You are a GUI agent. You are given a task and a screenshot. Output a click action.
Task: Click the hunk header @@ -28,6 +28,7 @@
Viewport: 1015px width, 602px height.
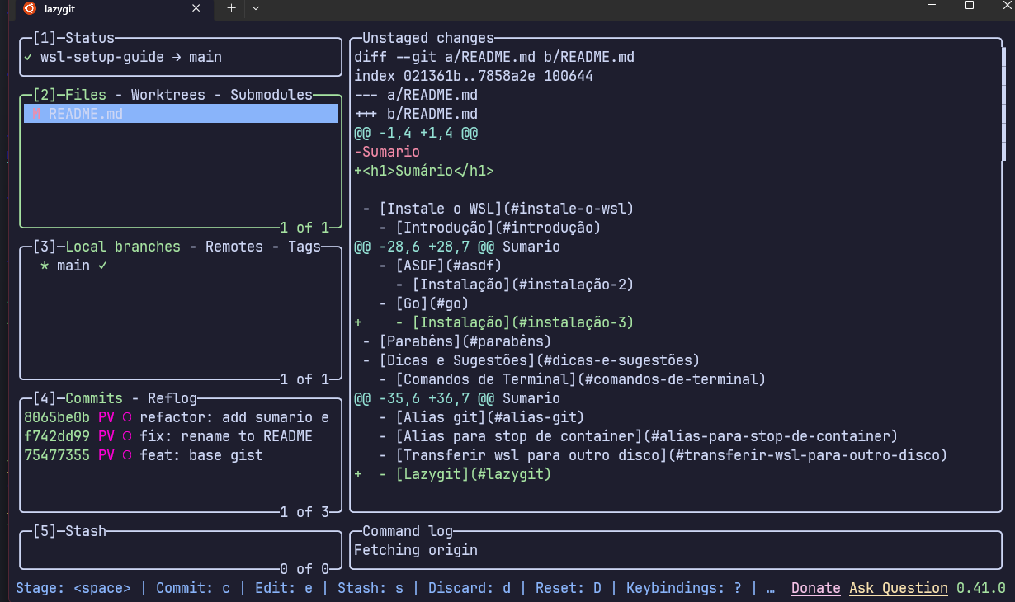[x=457, y=247]
